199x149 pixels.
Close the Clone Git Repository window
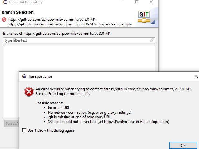(x=151, y=2)
